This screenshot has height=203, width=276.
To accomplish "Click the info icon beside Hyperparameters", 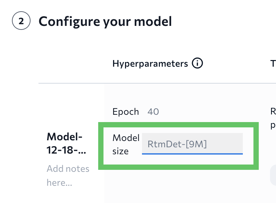I will click(197, 63).
